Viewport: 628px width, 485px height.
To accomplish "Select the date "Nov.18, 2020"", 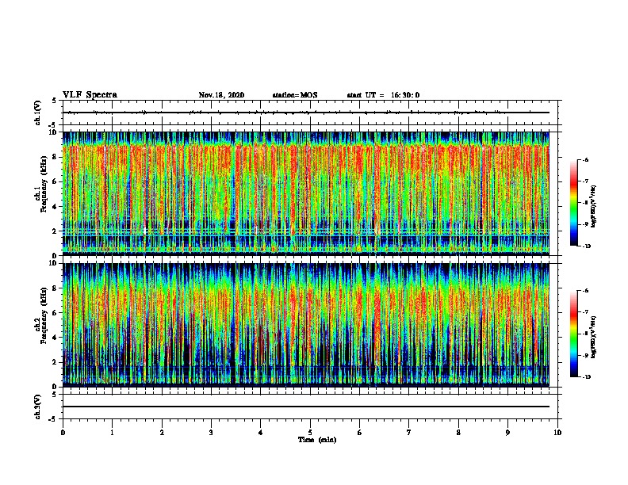I will pyautogui.click(x=221, y=95).
